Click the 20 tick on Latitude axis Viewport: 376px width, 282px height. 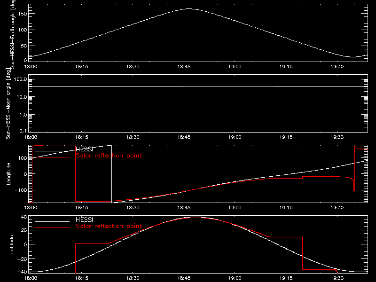tap(24, 230)
